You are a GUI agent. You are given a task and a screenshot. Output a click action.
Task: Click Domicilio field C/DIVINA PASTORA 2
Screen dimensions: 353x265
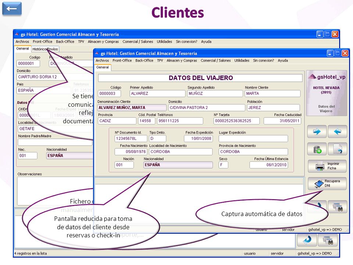[206, 107]
